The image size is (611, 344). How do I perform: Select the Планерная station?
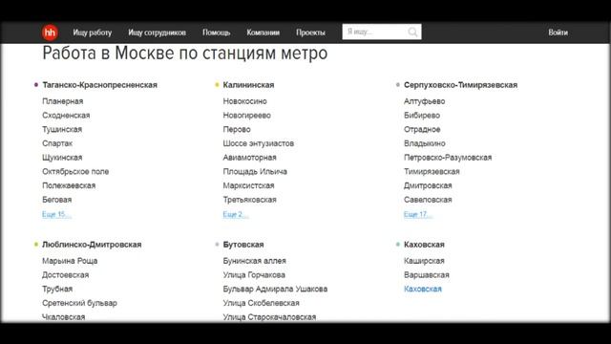point(63,101)
